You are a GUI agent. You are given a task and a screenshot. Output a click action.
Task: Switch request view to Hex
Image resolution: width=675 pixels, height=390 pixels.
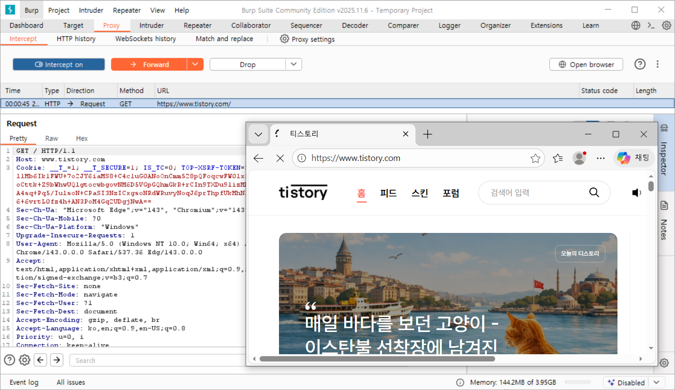click(82, 138)
